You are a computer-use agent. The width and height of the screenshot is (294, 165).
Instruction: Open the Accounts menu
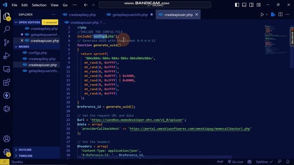click(6, 139)
